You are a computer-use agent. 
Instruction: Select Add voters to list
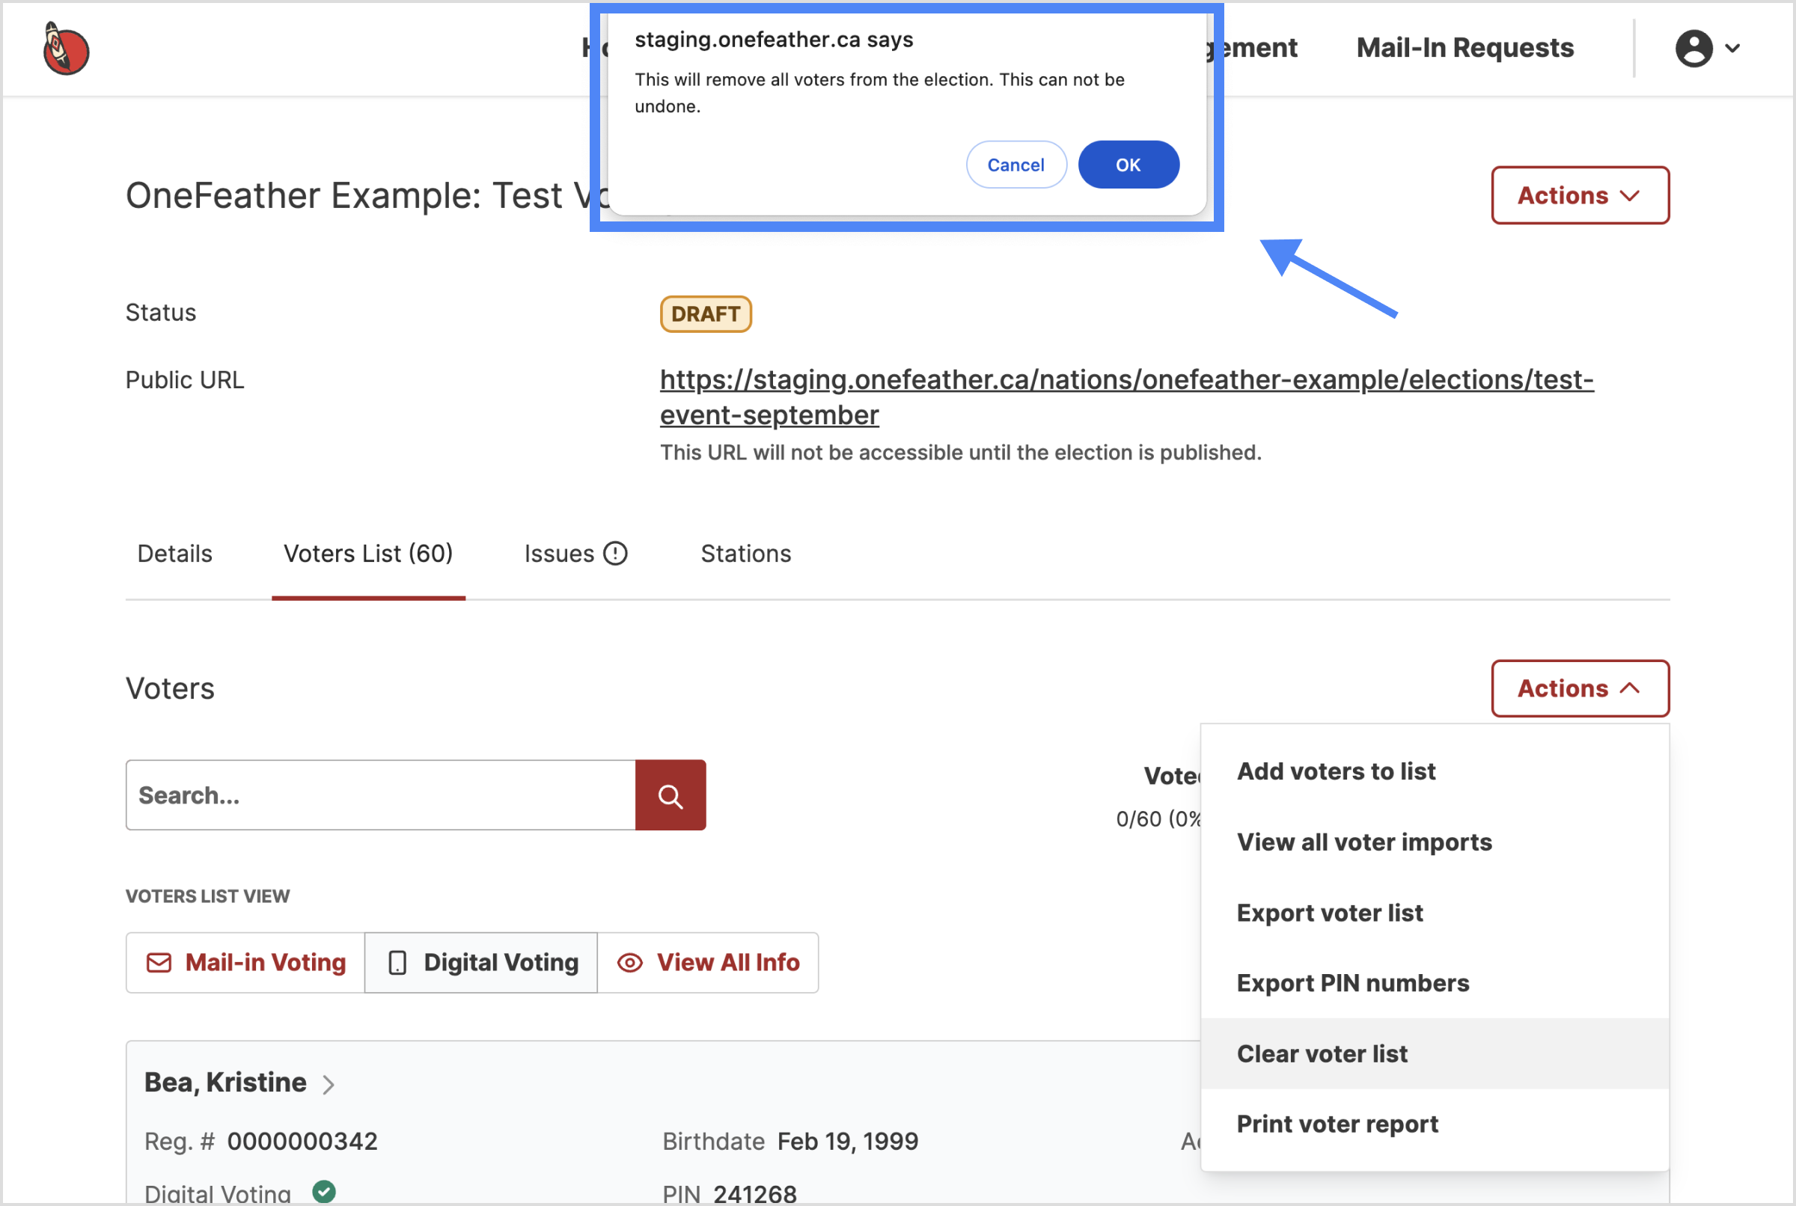tap(1435, 771)
